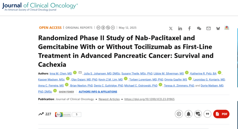Email corresponding author Inna M. Chen
Image resolution: width=238 pixels, height=129 pixels.
[x=80, y=73]
